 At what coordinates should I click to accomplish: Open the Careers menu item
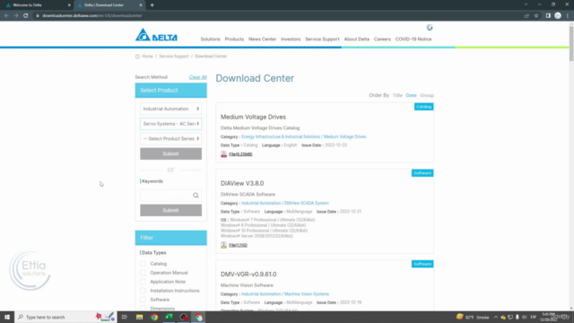click(x=382, y=39)
